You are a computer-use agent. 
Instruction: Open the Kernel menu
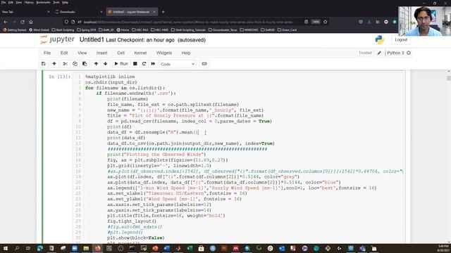(x=140, y=53)
